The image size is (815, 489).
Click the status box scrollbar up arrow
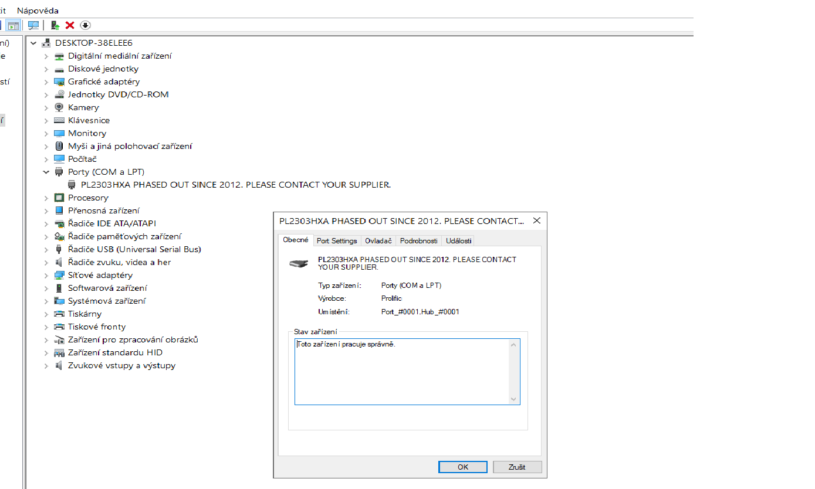[513, 345]
